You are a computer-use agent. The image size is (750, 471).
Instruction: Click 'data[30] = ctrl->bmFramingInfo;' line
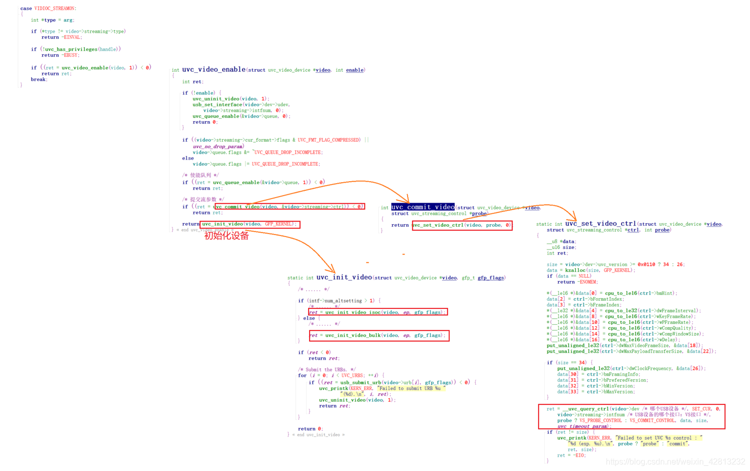[598, 375]
